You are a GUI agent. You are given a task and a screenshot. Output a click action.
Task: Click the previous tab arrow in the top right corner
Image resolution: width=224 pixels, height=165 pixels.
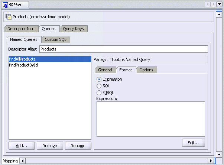pyautogui.click(x=207, y=4)
